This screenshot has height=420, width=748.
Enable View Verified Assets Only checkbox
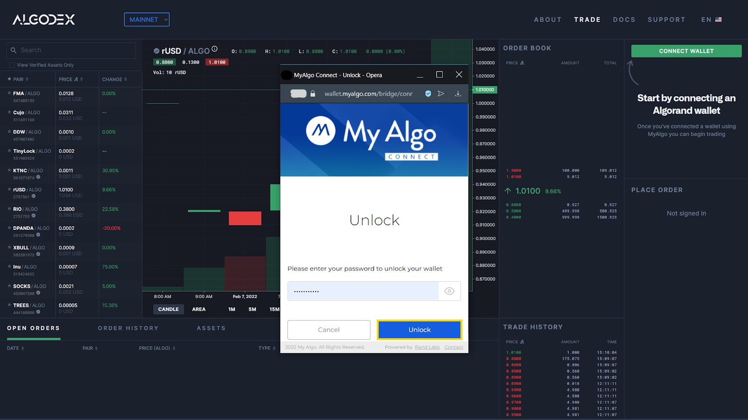tap(12, 65)
